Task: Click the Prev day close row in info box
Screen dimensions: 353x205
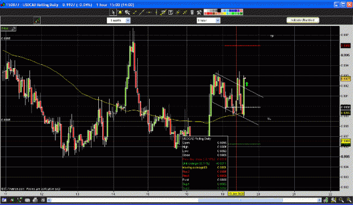Action: pyautogui.click(x=204, y=159)
